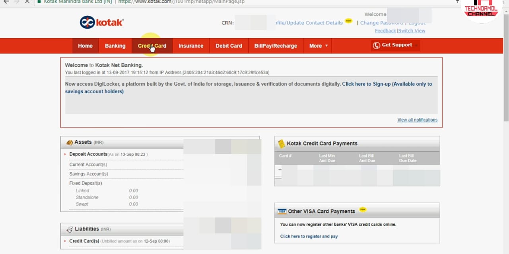509x254 pixels.
Task: Click the Assets panel heading
Action: [83, 142]
